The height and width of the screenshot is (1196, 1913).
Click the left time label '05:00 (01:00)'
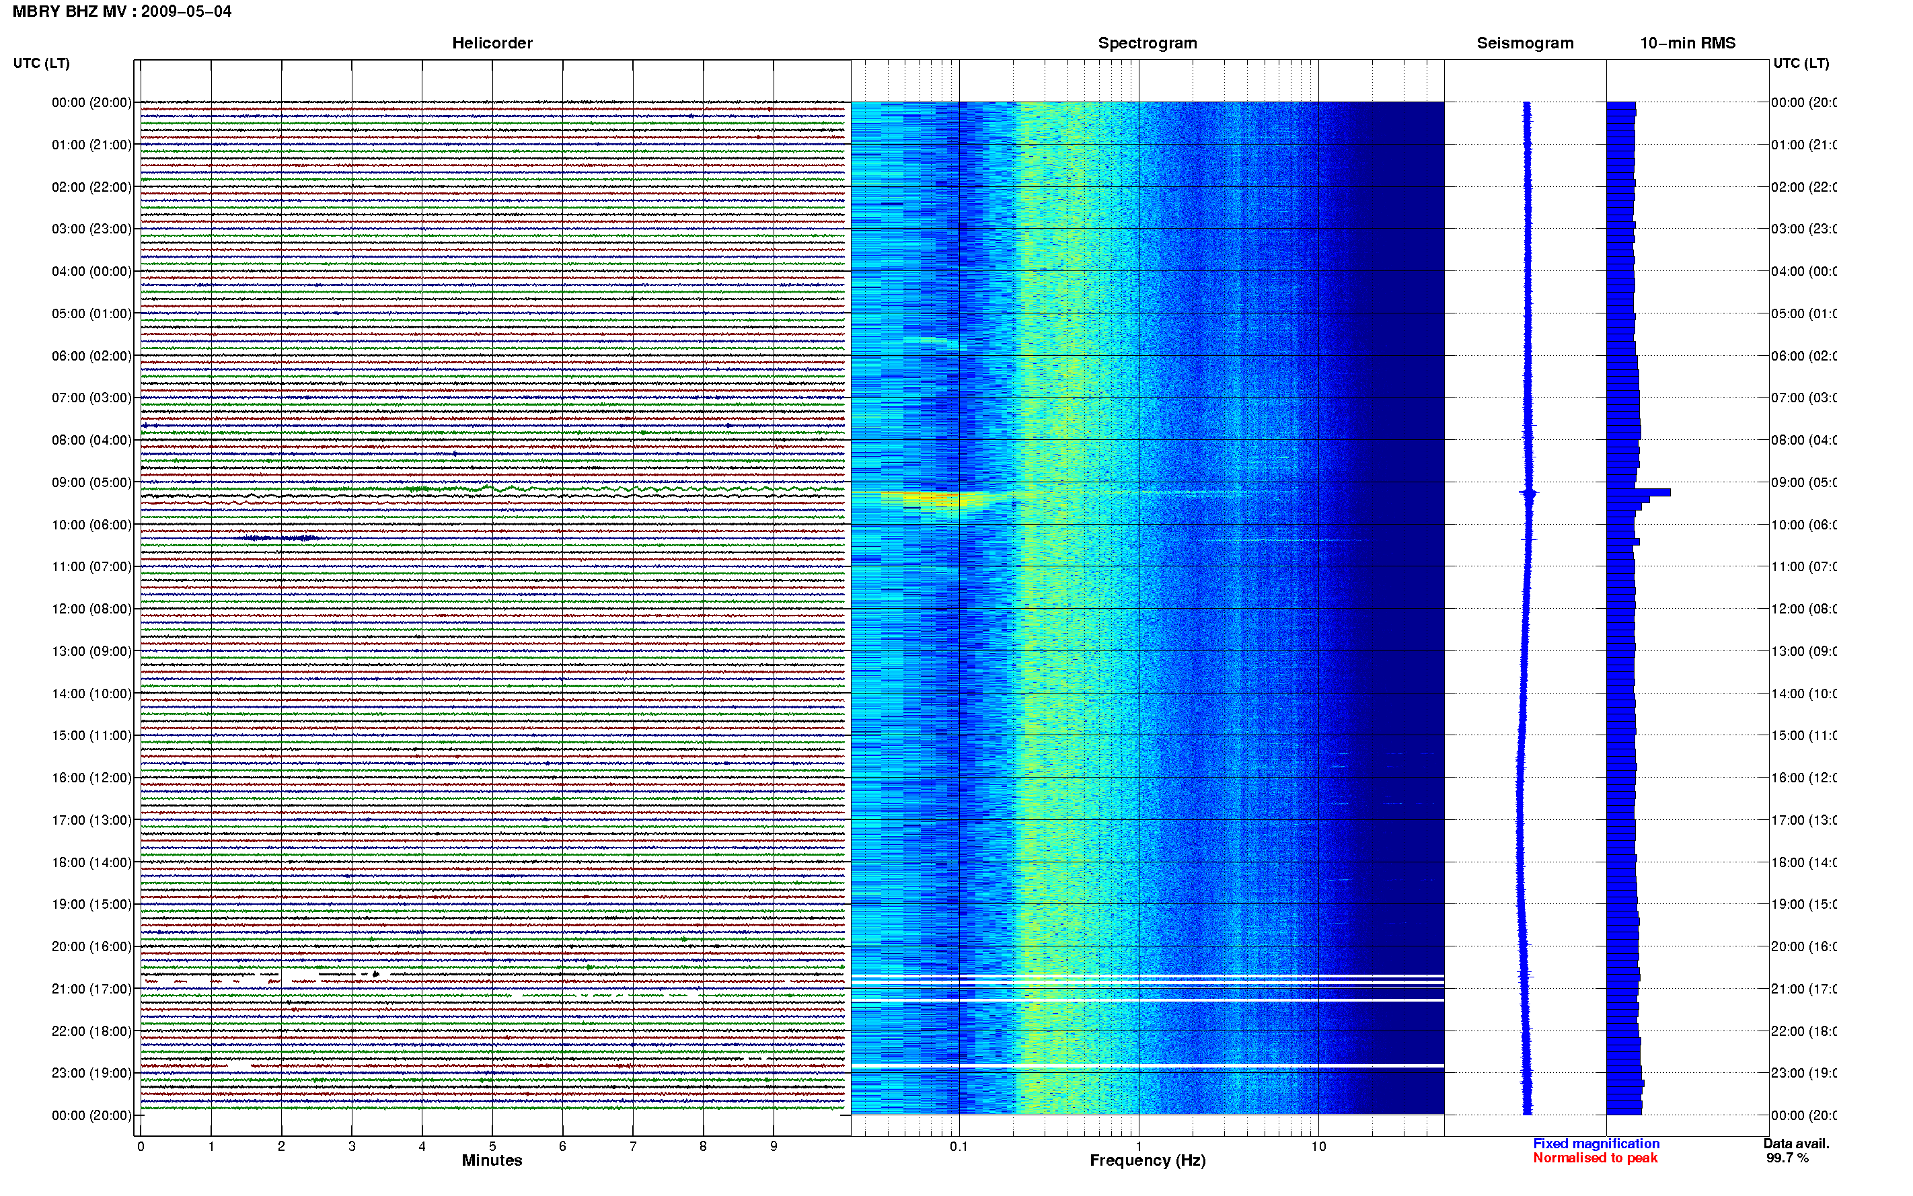coord(91,313)
